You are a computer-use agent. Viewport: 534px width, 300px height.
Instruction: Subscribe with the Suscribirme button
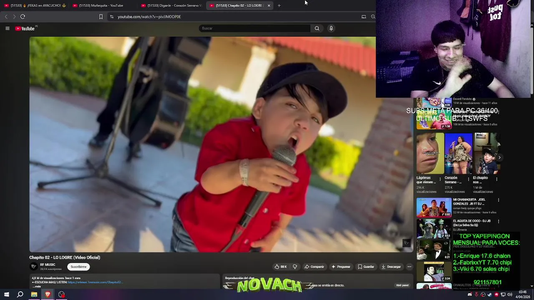78,267
